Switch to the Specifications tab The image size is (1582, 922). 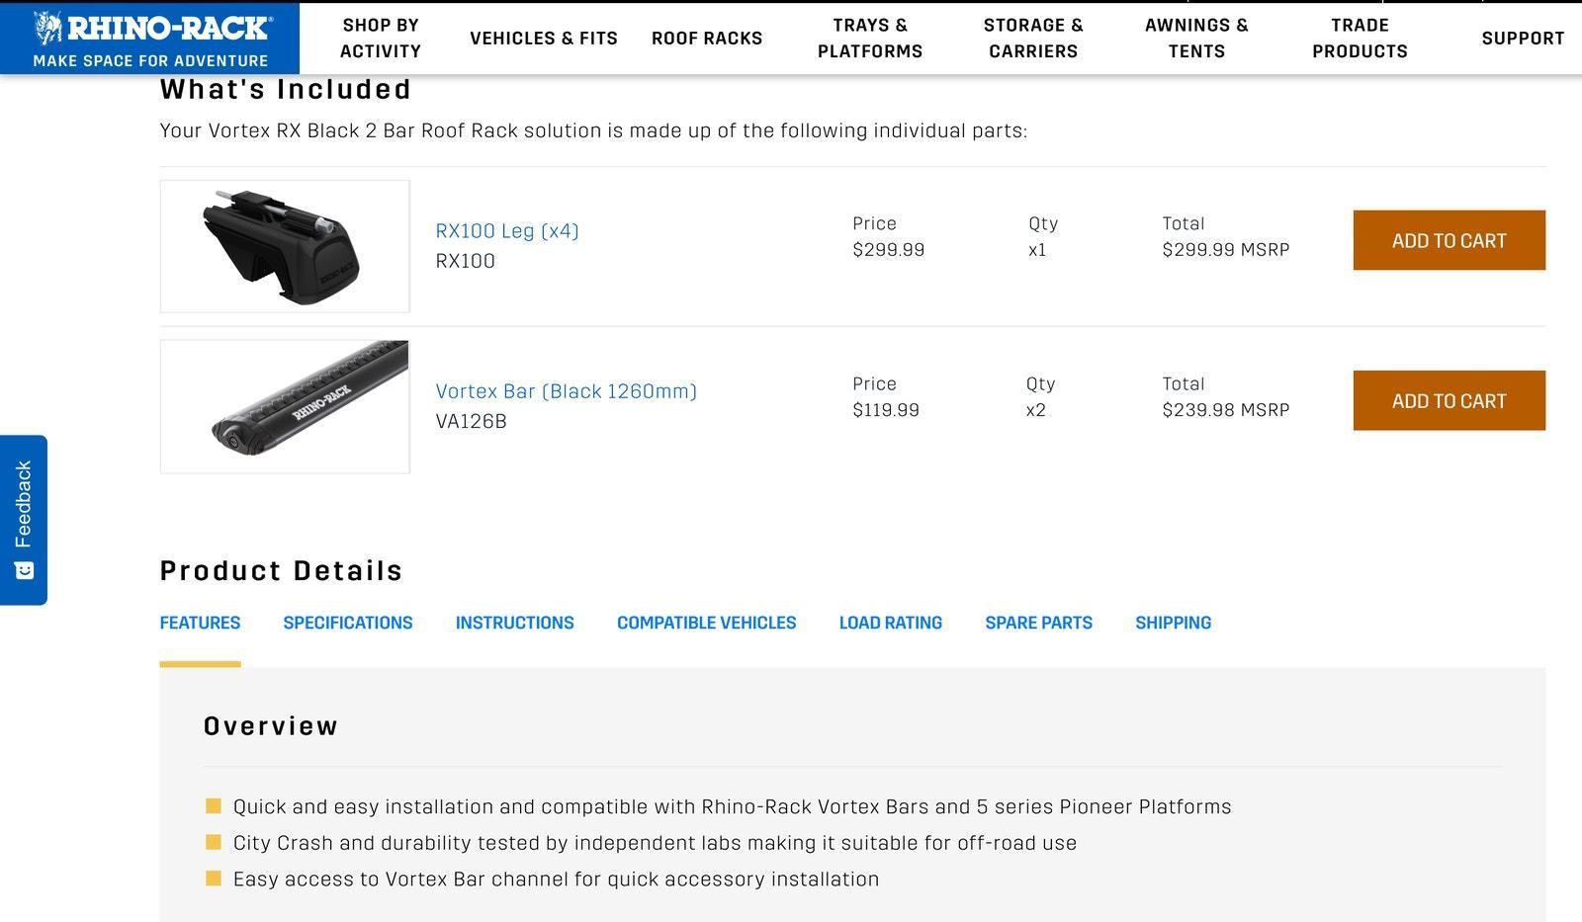click(x=348, y=623)
